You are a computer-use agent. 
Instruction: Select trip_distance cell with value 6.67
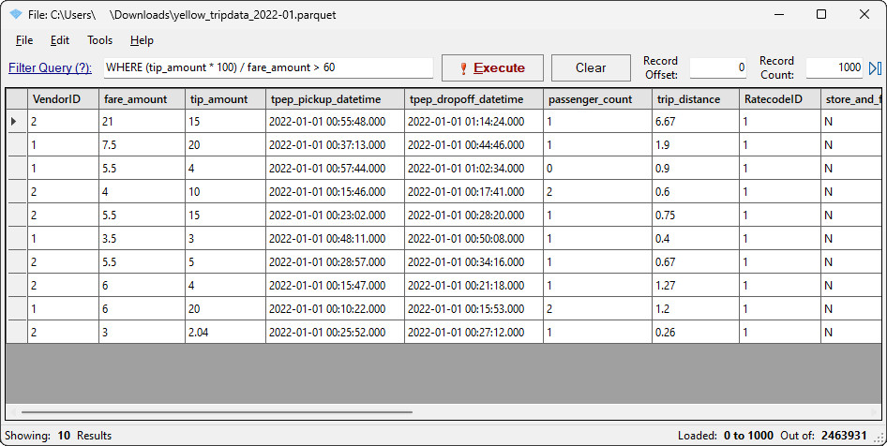(695, 122)
